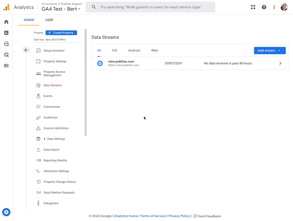293x221 pixels.
Task: Open Privacy Policy link
Action: click(x=179, y=216)
